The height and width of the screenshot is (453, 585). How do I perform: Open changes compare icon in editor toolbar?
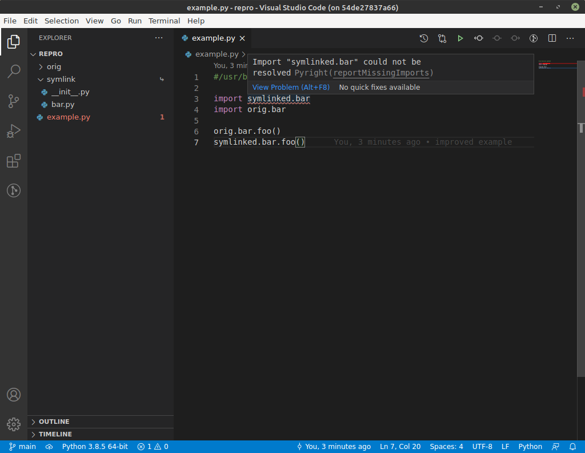pyautogui.click(x=442, y=38)
